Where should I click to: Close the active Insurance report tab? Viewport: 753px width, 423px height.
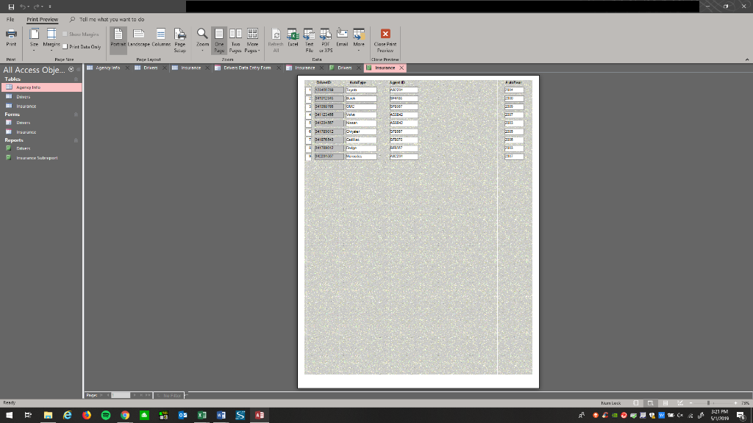pyautogui.click(x=402, y=68)
